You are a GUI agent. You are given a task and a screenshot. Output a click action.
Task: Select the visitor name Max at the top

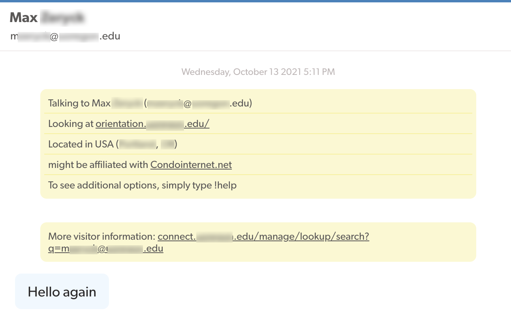[24, 17]
